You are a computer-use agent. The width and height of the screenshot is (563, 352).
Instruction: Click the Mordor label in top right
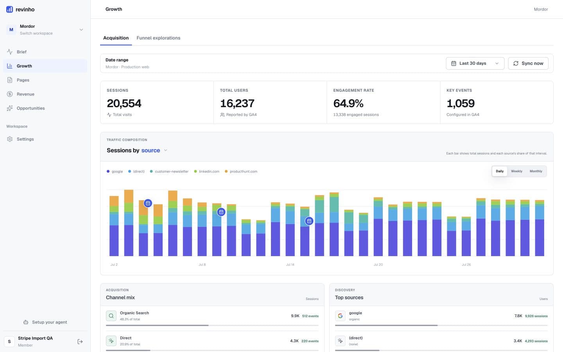pos(541,9)
